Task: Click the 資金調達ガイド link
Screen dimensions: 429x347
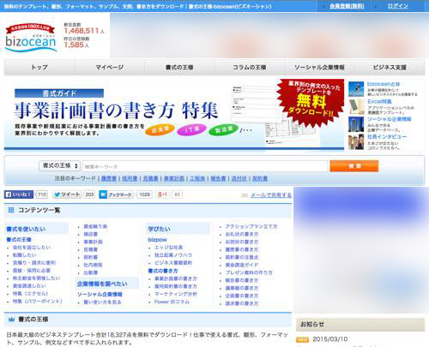Action: pyautogui.click(x=242, y=265)
